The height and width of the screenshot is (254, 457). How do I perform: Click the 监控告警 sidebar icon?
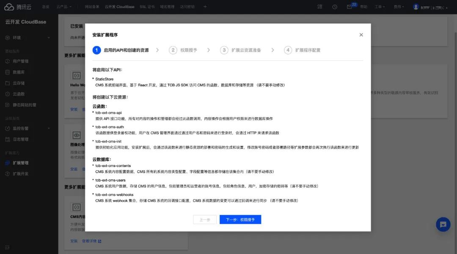click(x=8, y=128)
